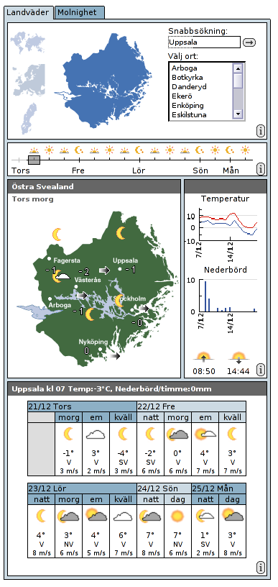Click the 23/12 Lör table header
The height and width of the screenshot is (587, 278).
tap(82, 488)
